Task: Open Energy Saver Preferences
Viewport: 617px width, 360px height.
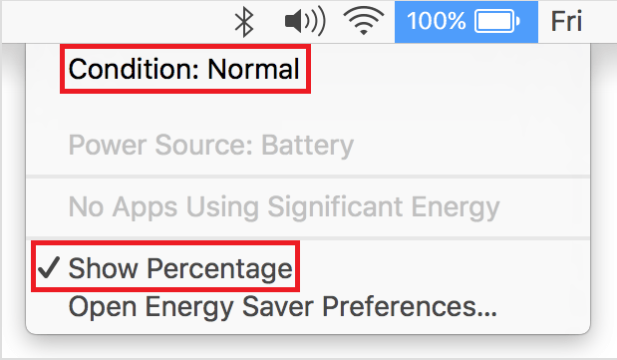Action: (x=282, y=307)
